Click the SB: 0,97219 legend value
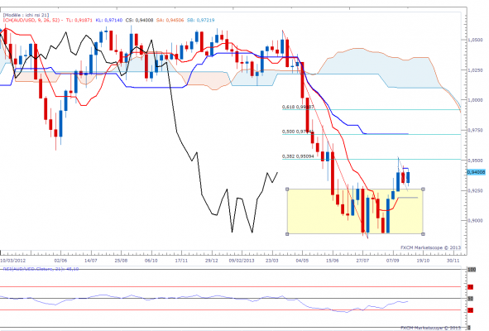This screenshot has height=331, width=489. click(x=200, y=20)
